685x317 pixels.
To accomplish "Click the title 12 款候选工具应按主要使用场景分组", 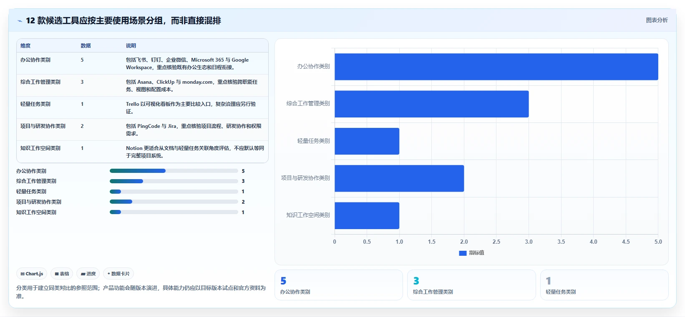I will (x=123, y=21).
